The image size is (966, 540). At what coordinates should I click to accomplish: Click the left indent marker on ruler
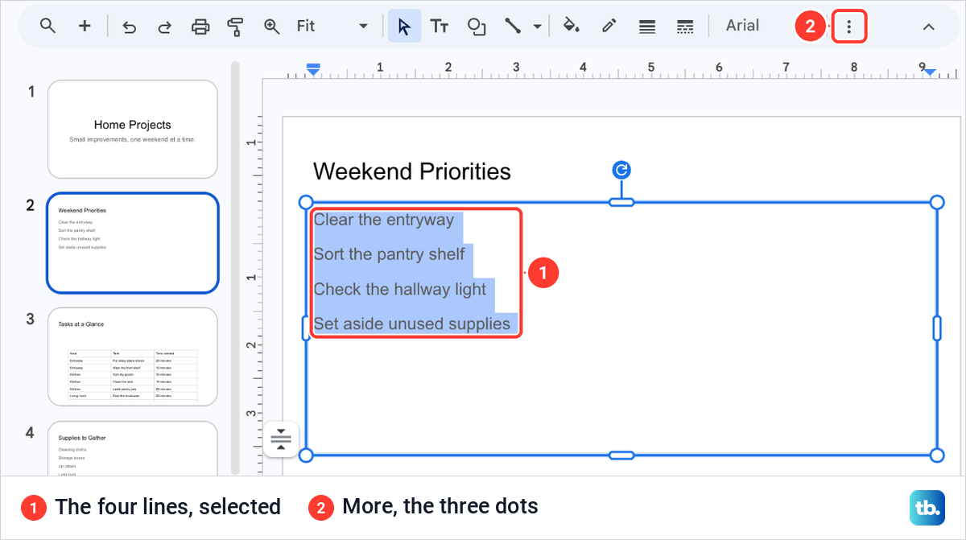(314, 70)
